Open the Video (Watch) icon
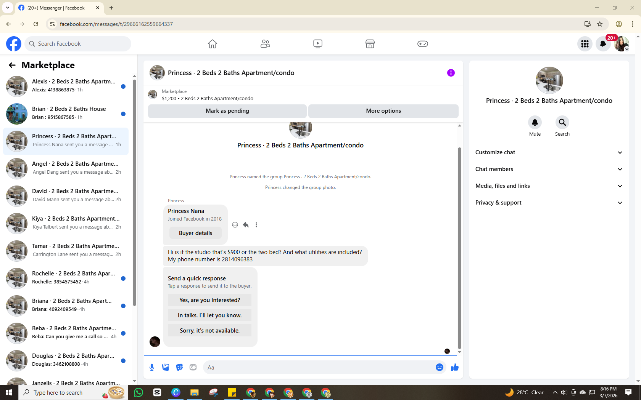The height and width of the screenshot is (400, 641). pos(318,44)
